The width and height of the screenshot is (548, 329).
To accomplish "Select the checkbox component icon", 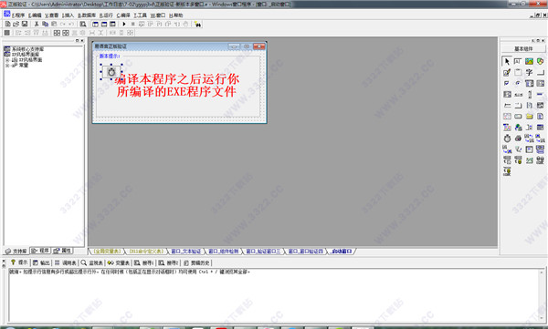I will click(507, 83).
